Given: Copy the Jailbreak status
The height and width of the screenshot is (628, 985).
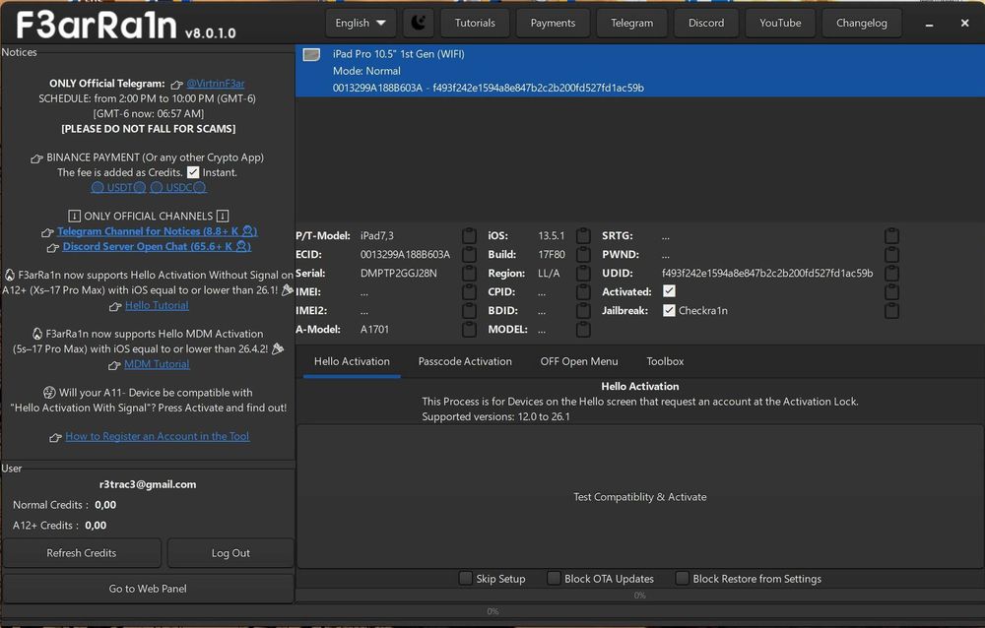Looking at the screenshot, I should [892, 311].
